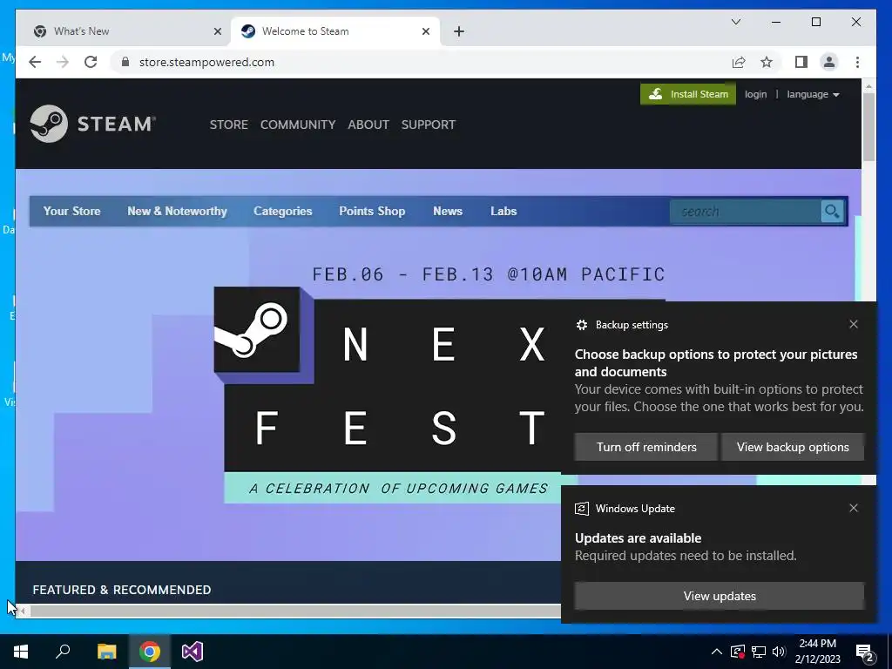Click the Steam logo in the header

[x=92, y=124]
